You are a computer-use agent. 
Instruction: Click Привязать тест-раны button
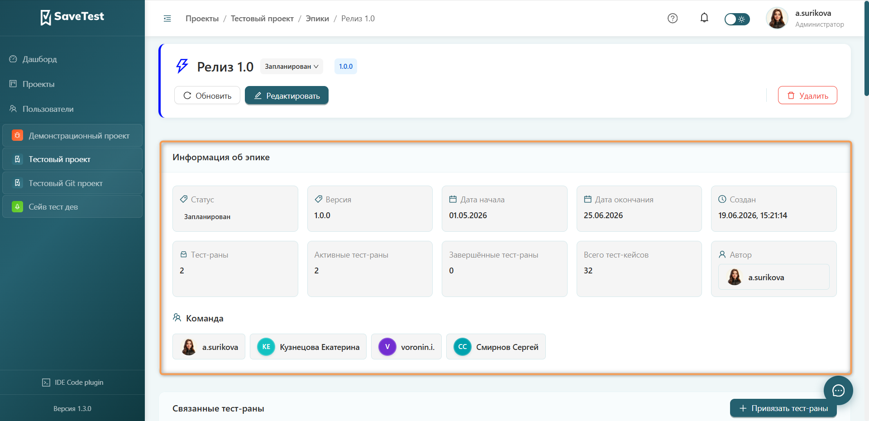[783, 408]
